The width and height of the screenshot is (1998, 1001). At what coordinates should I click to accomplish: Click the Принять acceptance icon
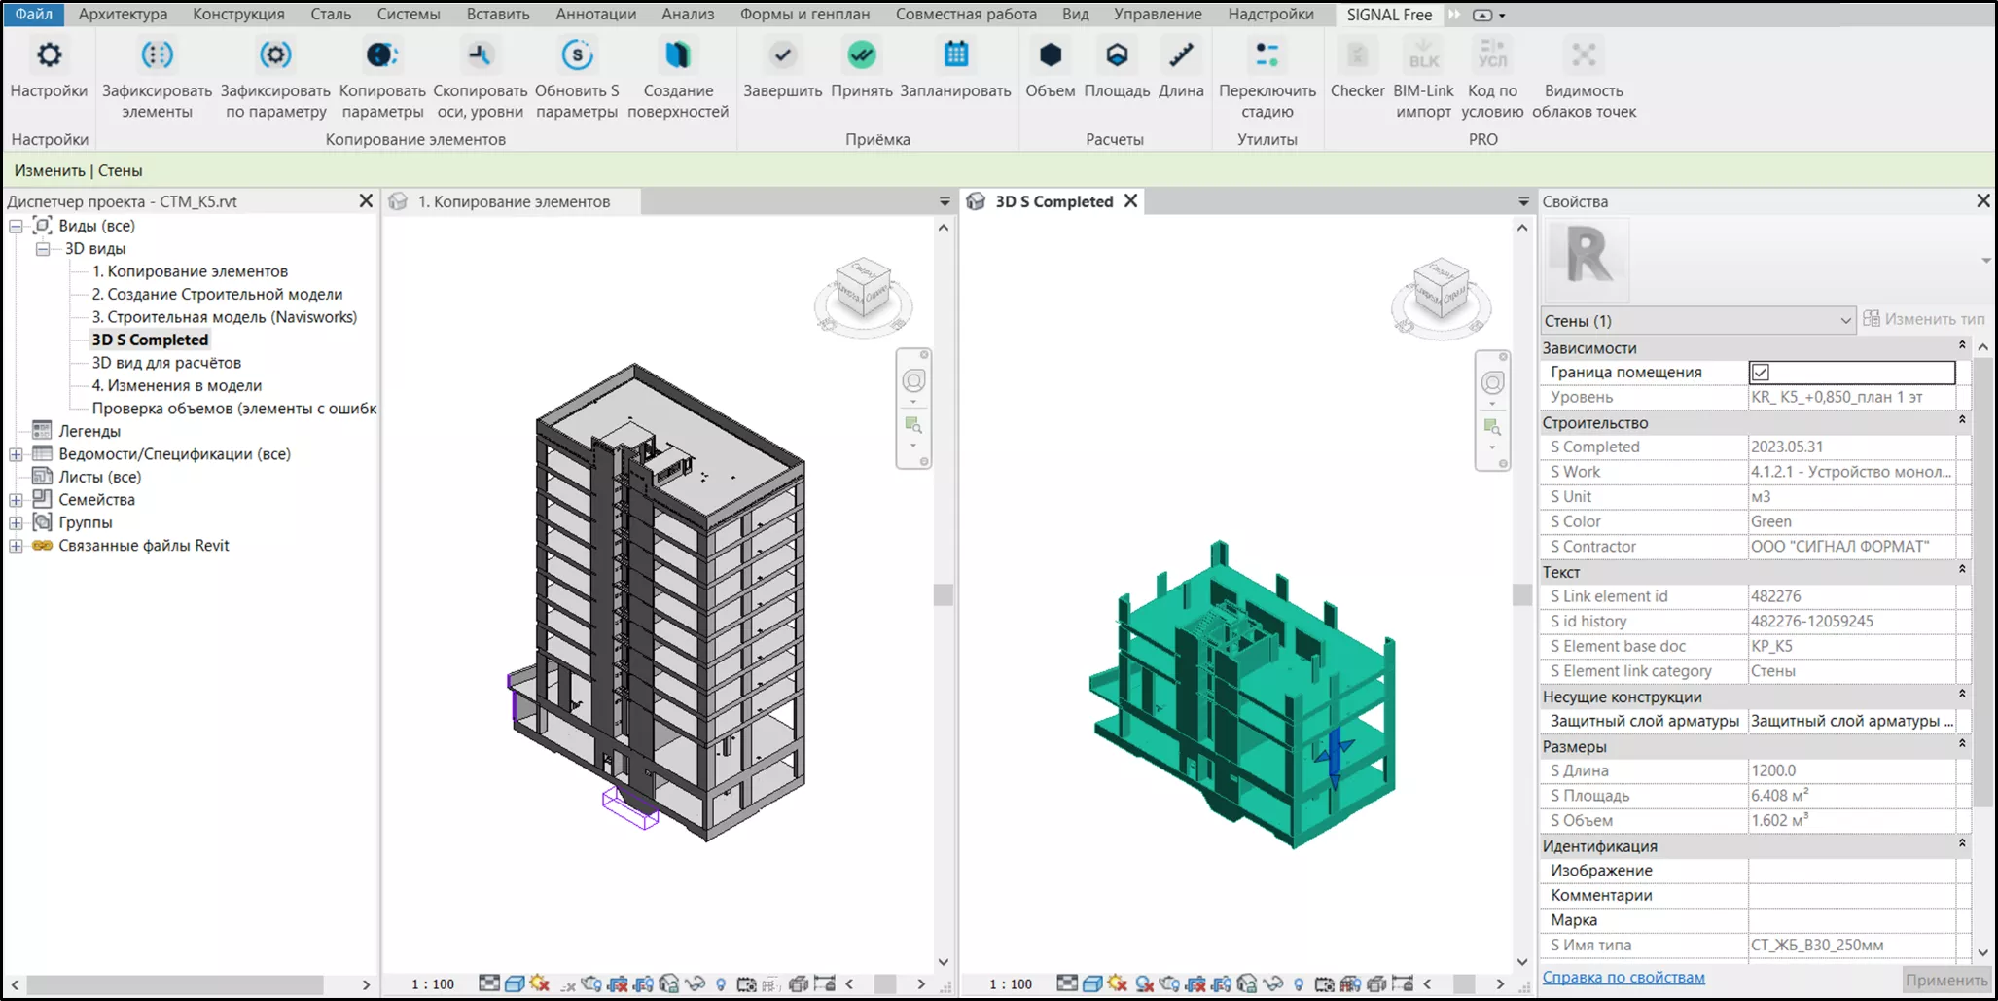[861, 55]
